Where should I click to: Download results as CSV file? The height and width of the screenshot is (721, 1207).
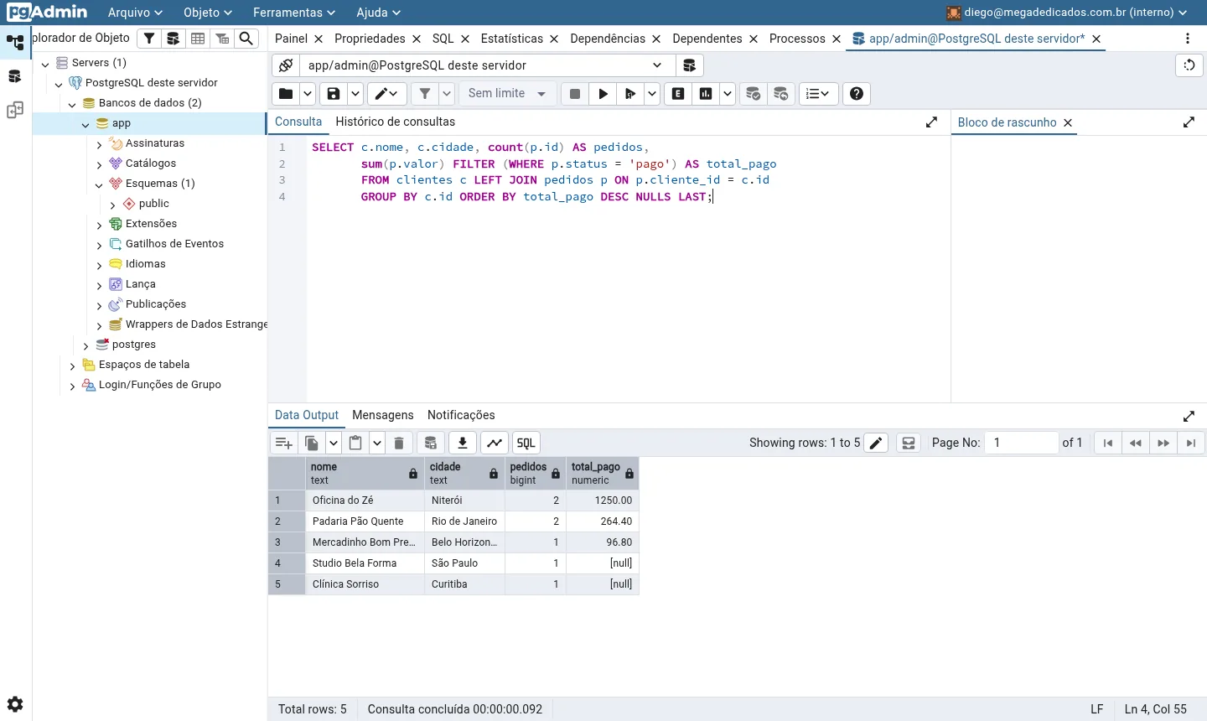click(x=463, y=443)
